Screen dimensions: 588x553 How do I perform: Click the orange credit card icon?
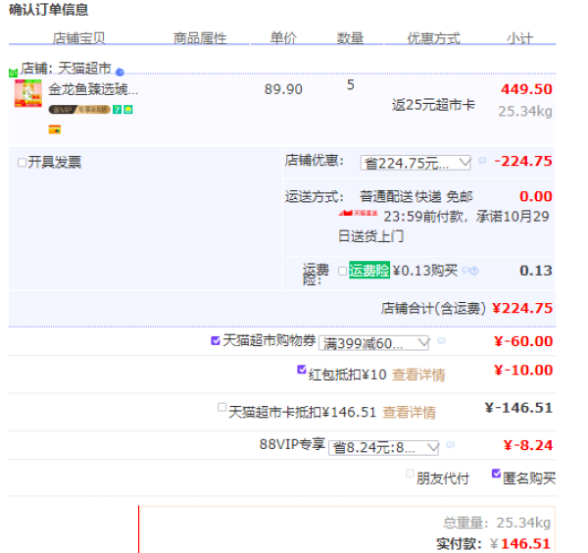pos(55,129)
